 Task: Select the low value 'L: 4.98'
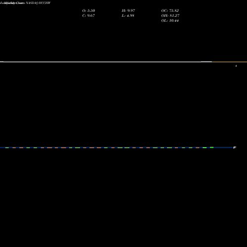click(128, 15)
